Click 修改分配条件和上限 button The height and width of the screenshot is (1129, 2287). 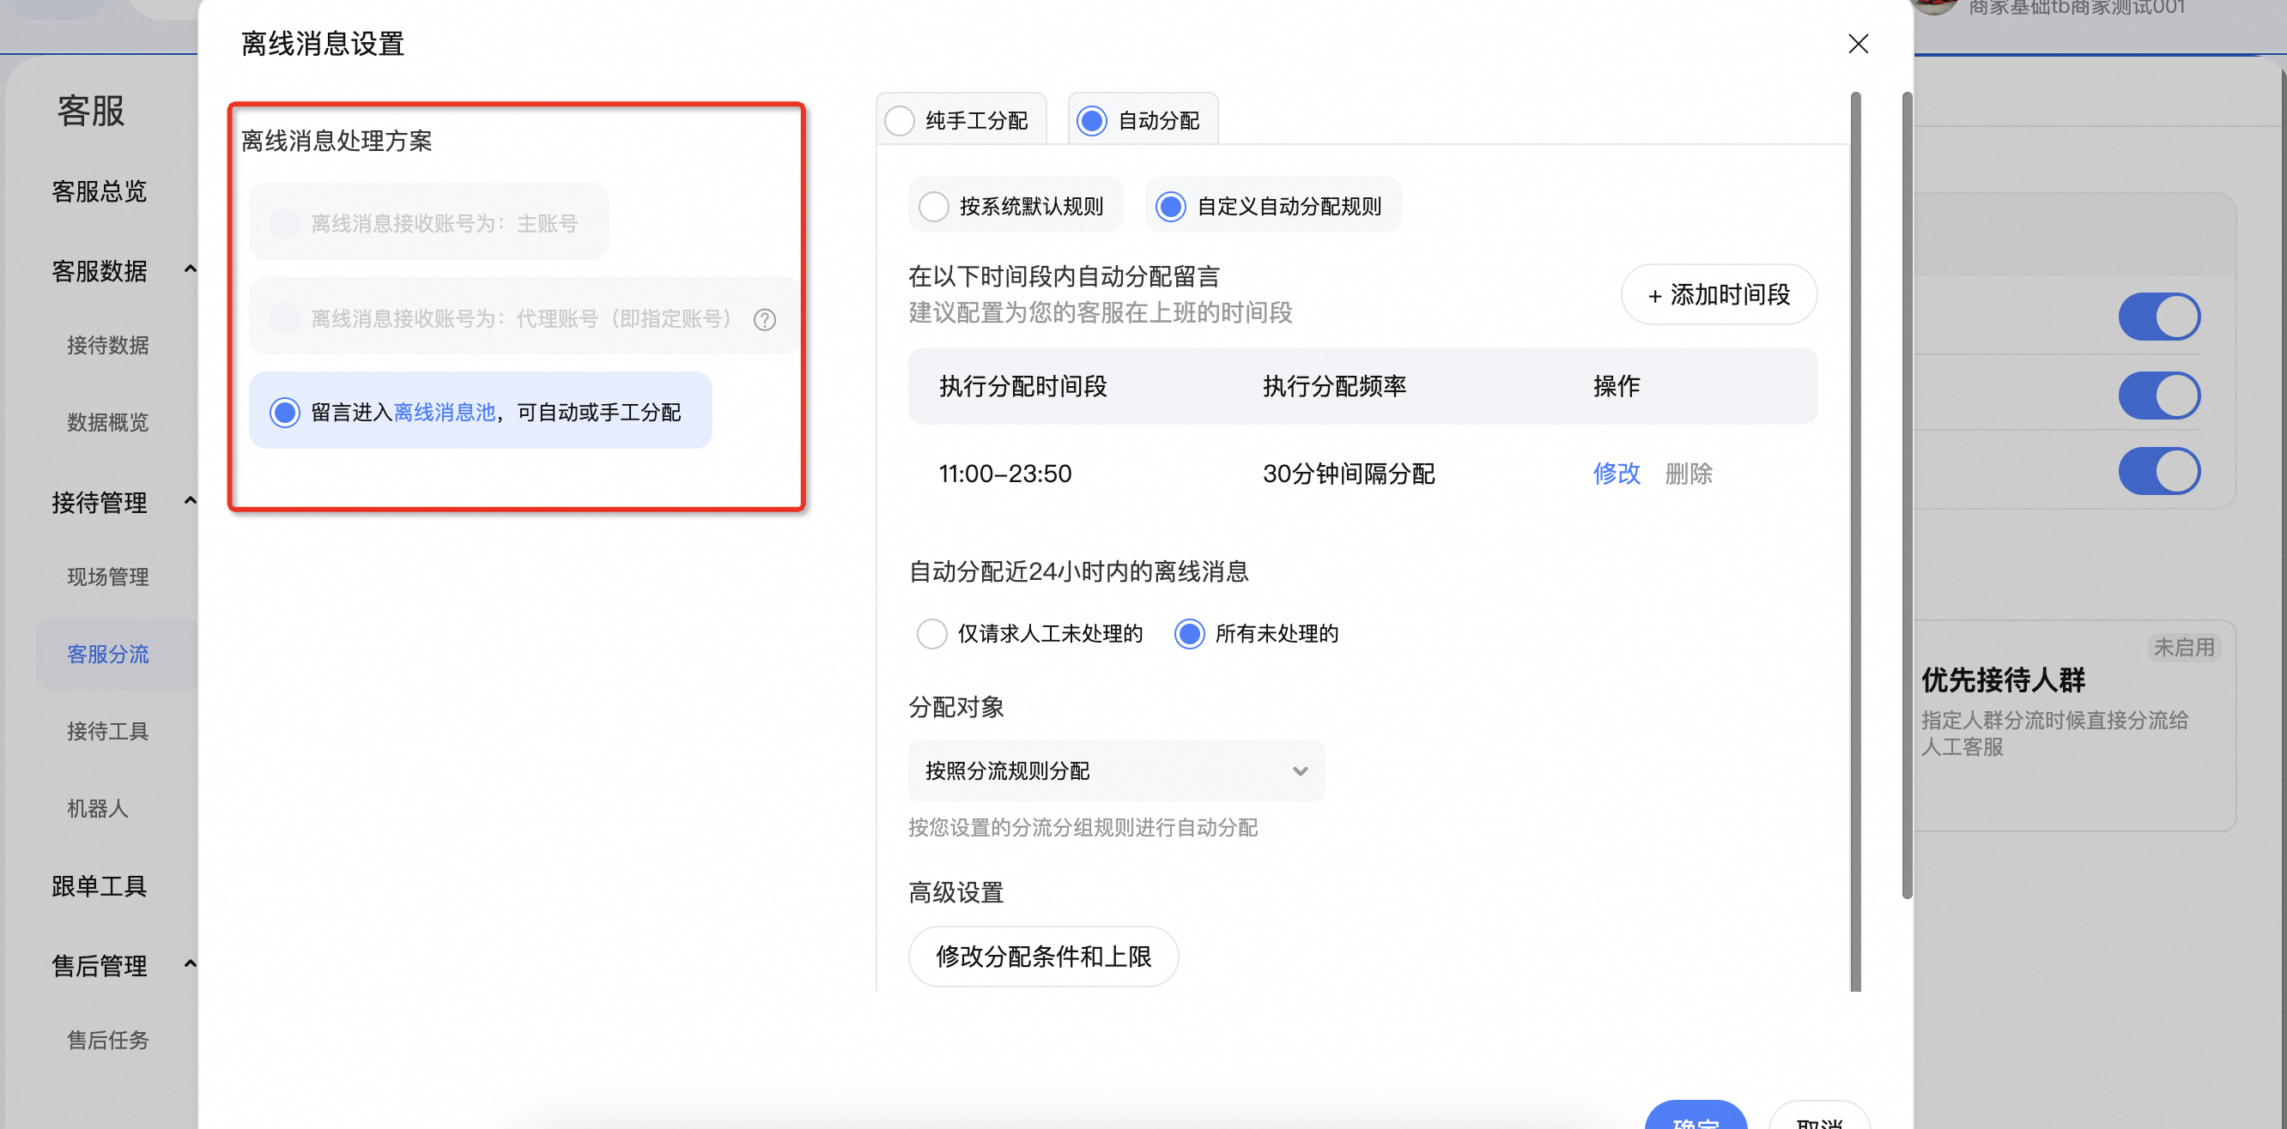[1043, 956]
